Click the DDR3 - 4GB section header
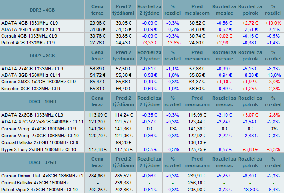284x193 pixels. click(42, 10)
